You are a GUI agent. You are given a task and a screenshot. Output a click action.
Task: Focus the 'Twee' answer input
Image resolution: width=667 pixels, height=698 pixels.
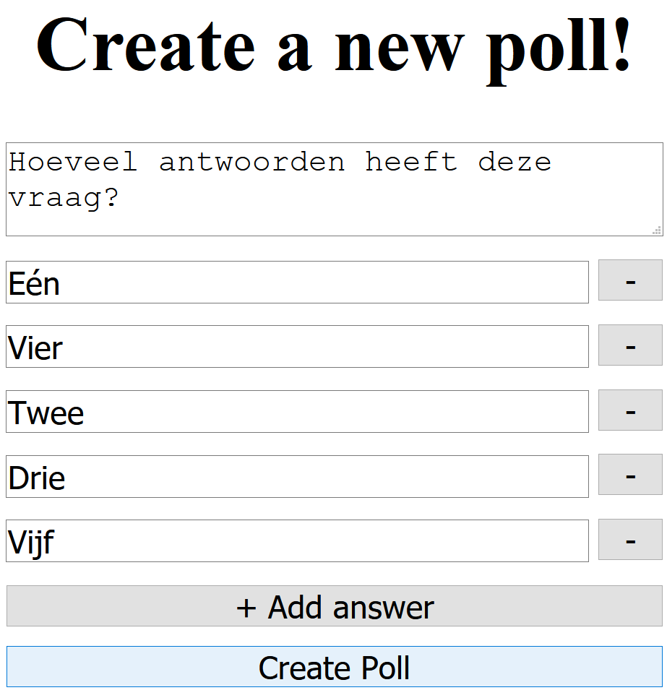coord(297,412)
